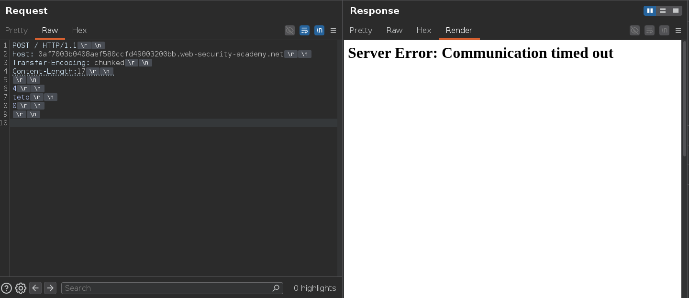The image size is (689, 298).
Task: Open Response panel hamburger options menu
Action: tap(678, 30)
